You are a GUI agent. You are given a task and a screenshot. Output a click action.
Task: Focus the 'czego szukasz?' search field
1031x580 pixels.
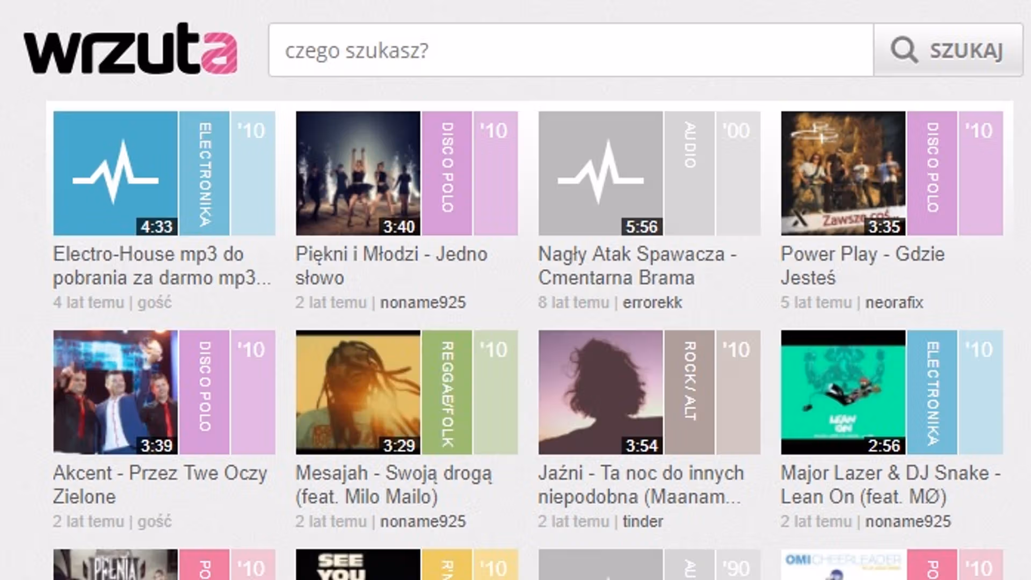click(x=570, y=50)
